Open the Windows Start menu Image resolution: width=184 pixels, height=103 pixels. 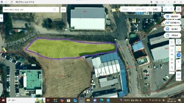pyautogui.click(x=3, y=100)
